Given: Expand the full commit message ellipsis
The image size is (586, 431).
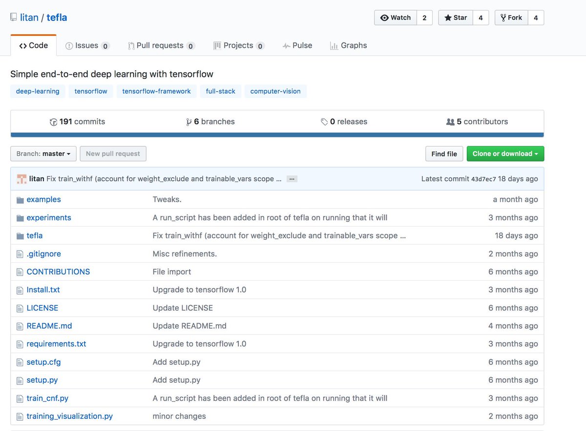Looking at the screenshot, I should tap(292, 179).
